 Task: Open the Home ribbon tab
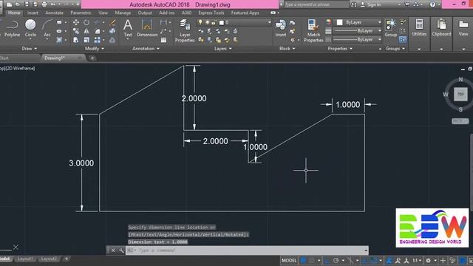point(14,13)
